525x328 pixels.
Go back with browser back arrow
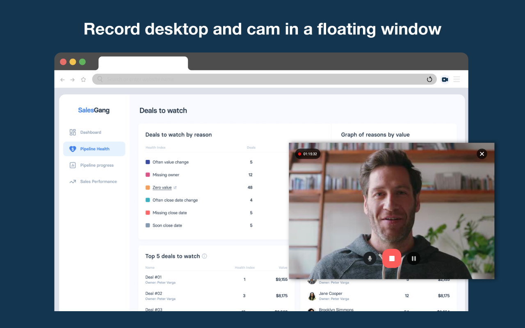click(62, 80)
